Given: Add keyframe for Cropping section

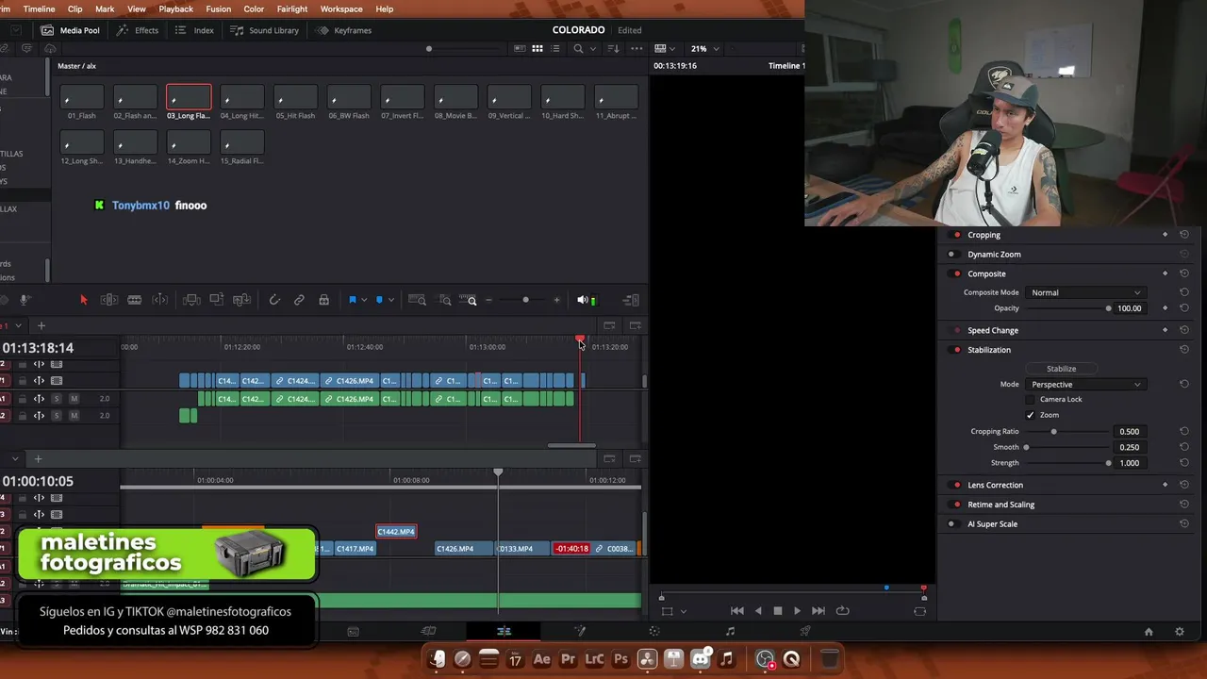Looking at the screenshot, I should tap(1165, 235).
